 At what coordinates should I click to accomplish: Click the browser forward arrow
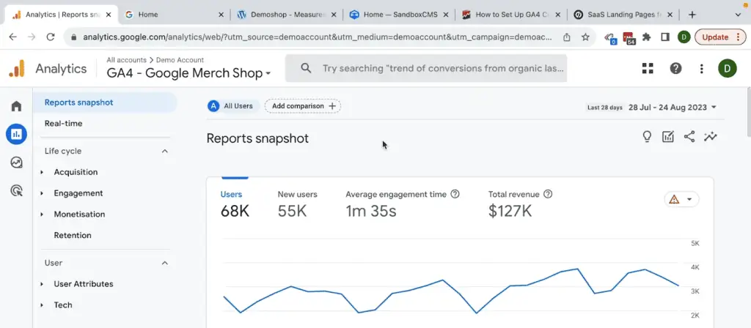click(x=32, y=37)
